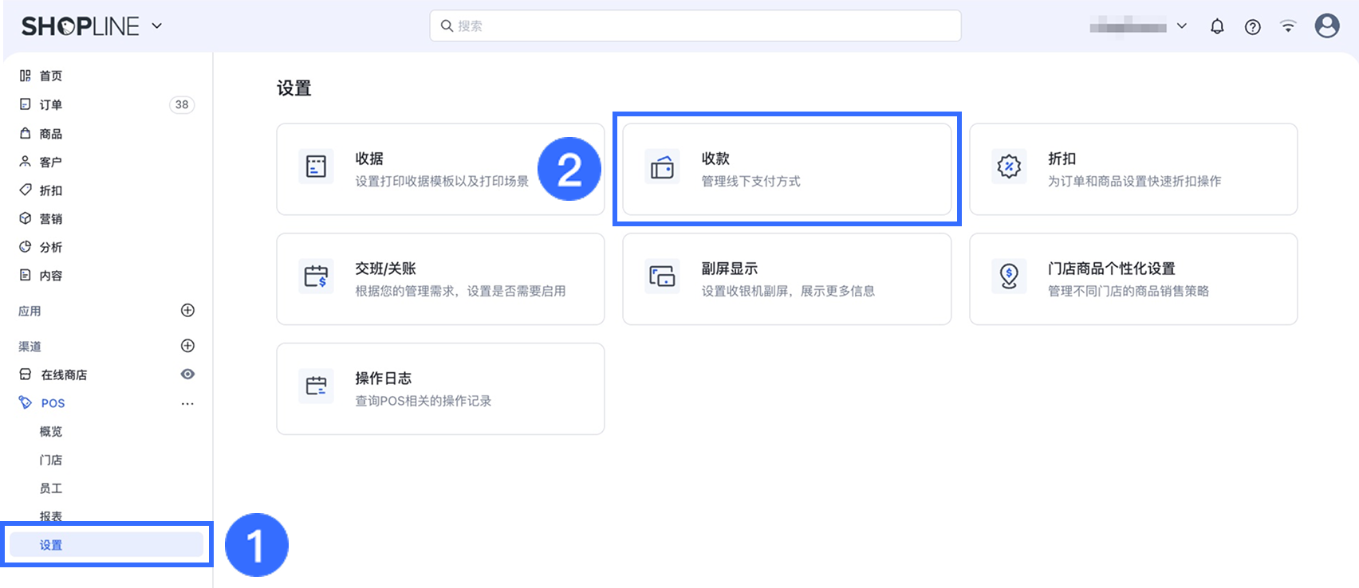Open 客户 in sidebar

(x=51, y=162)
